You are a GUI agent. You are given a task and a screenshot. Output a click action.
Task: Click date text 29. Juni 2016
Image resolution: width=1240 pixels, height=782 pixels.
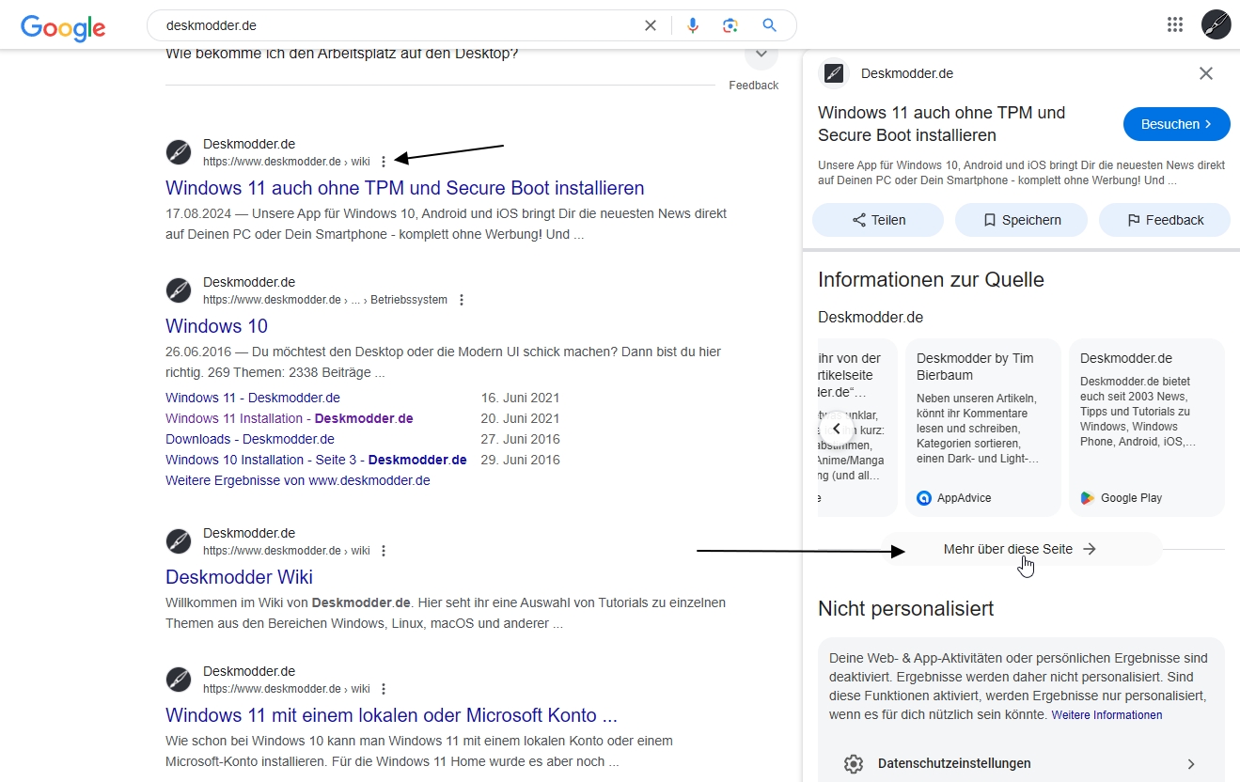520,460
